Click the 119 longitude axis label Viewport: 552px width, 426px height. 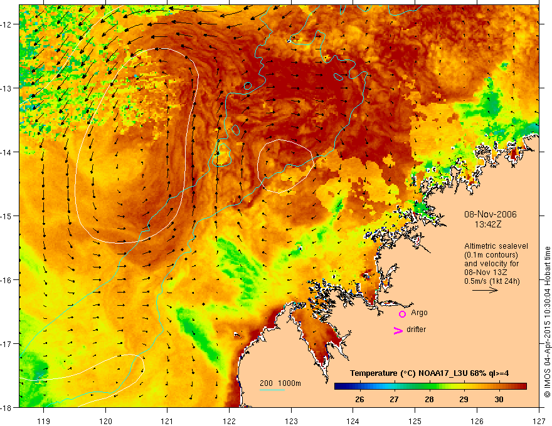pos(44,421)
